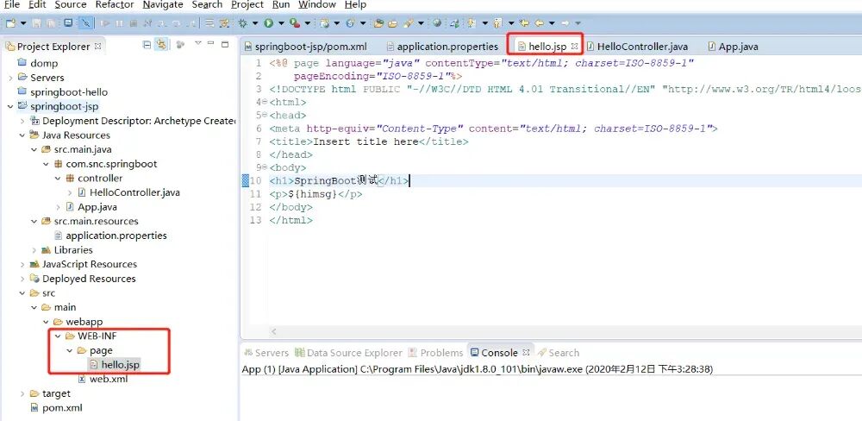862x421 pixels.
Task: Switch to springboot-jsp/pom.xml editor tab
Action: [x=306, y=47]
